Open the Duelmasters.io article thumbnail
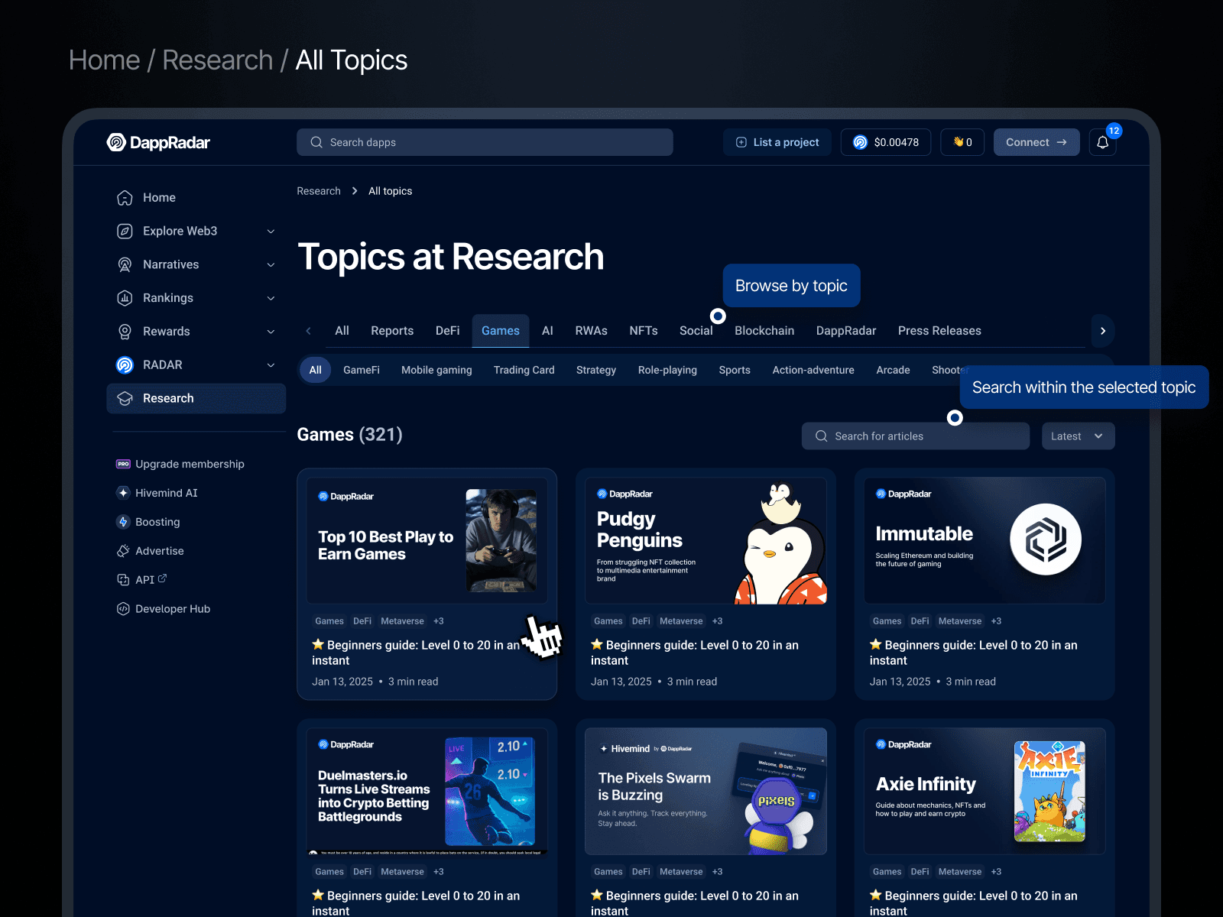This screenshot has height=917, width=1223. (427, 791)
